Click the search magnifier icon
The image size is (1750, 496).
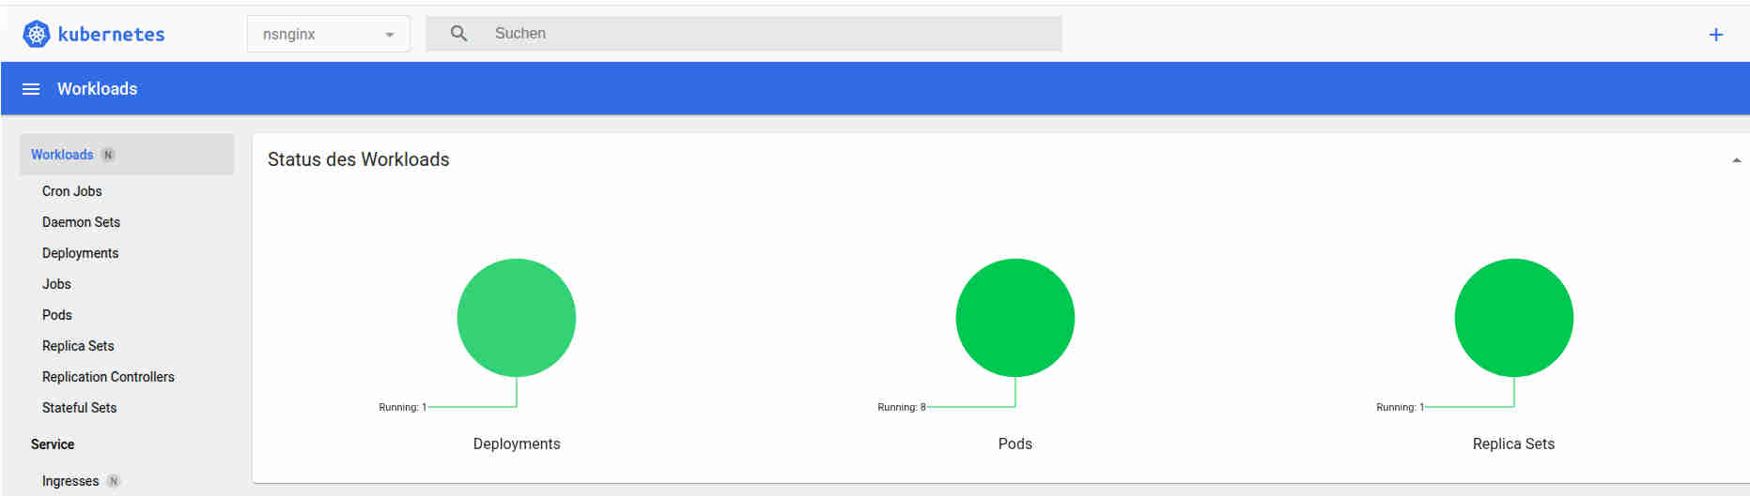pyautogui.click(x=458, y=34)
